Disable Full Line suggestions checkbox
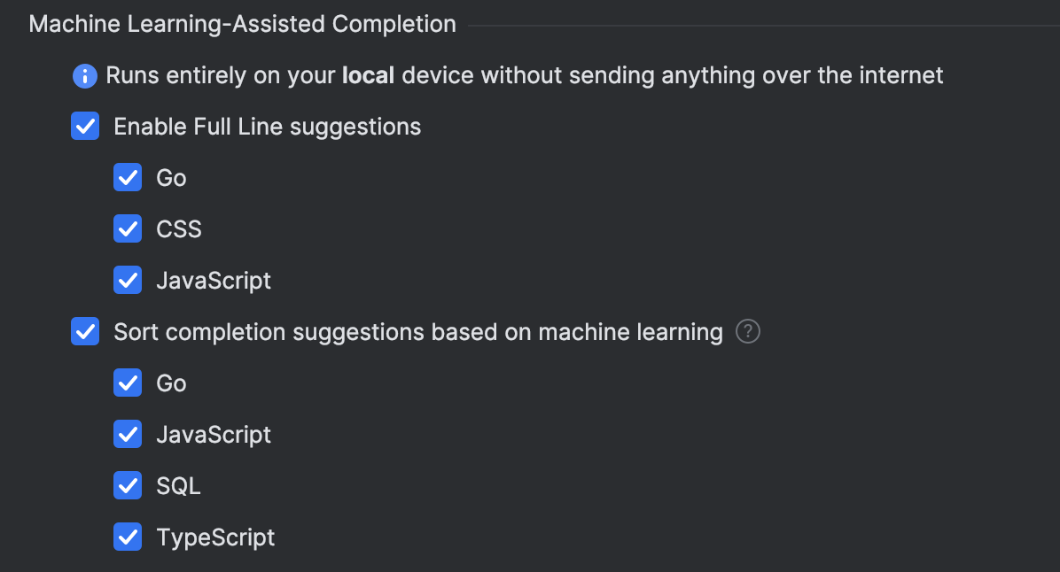 (84, 126)
